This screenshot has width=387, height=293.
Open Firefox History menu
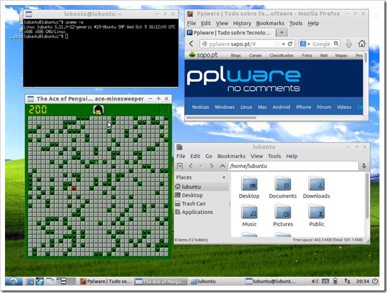point(242,23)
